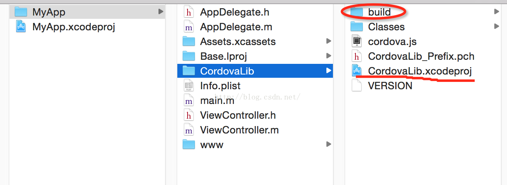
Task: Click the MyApp.xcodeproj file icon
Action: 21,27
